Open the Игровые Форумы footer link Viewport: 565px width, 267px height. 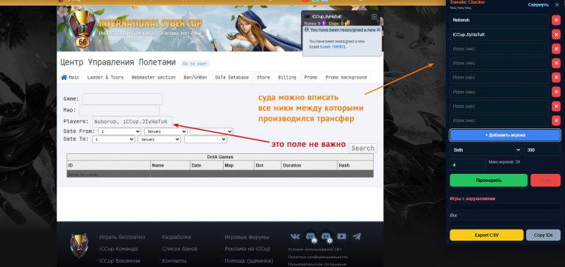coord(247,237)
